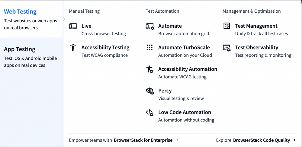This screenshot has height=147, width=302.
Task: Click the Percy eye icon
Action: (x=150, y=91)
